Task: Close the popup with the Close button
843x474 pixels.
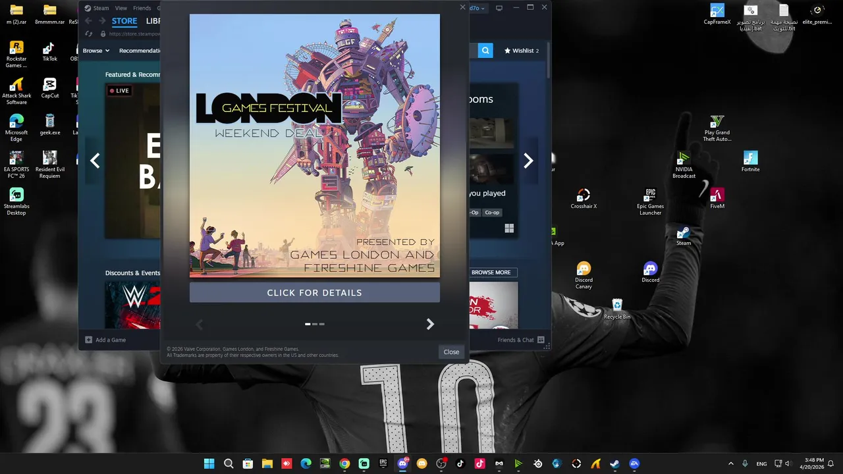Action: tap(451, 352)
